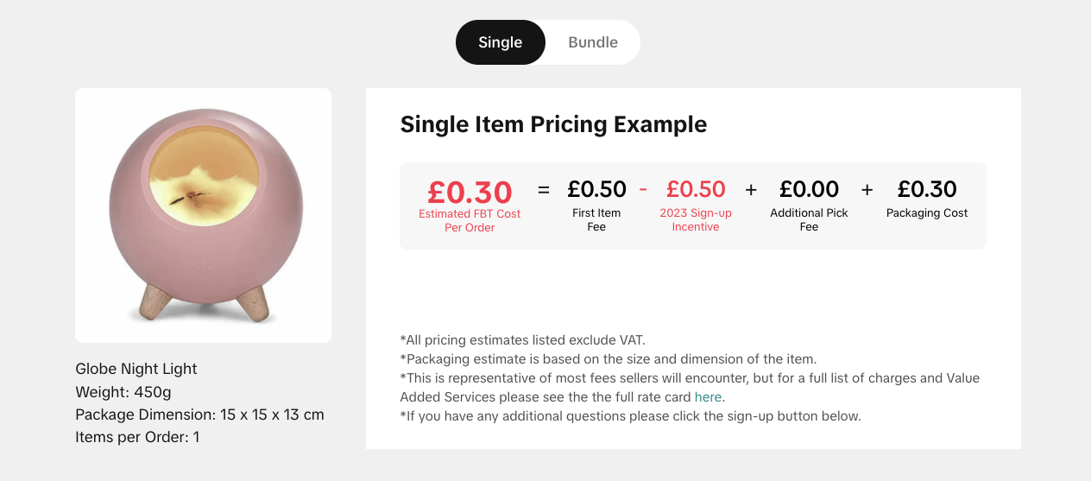Click the £0.00 additional pick amount

coord(809,189)
